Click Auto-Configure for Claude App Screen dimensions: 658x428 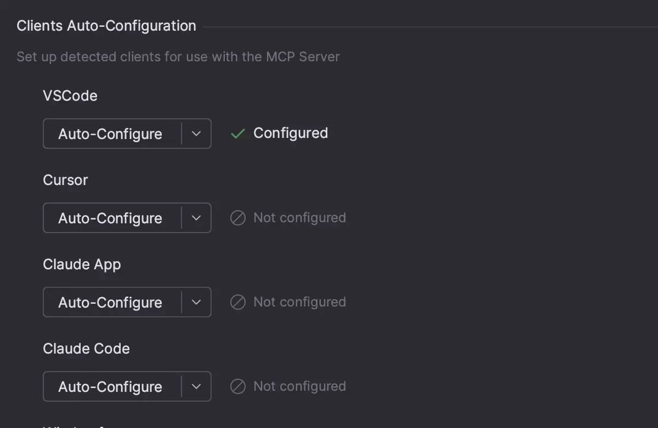coord(110,302)
